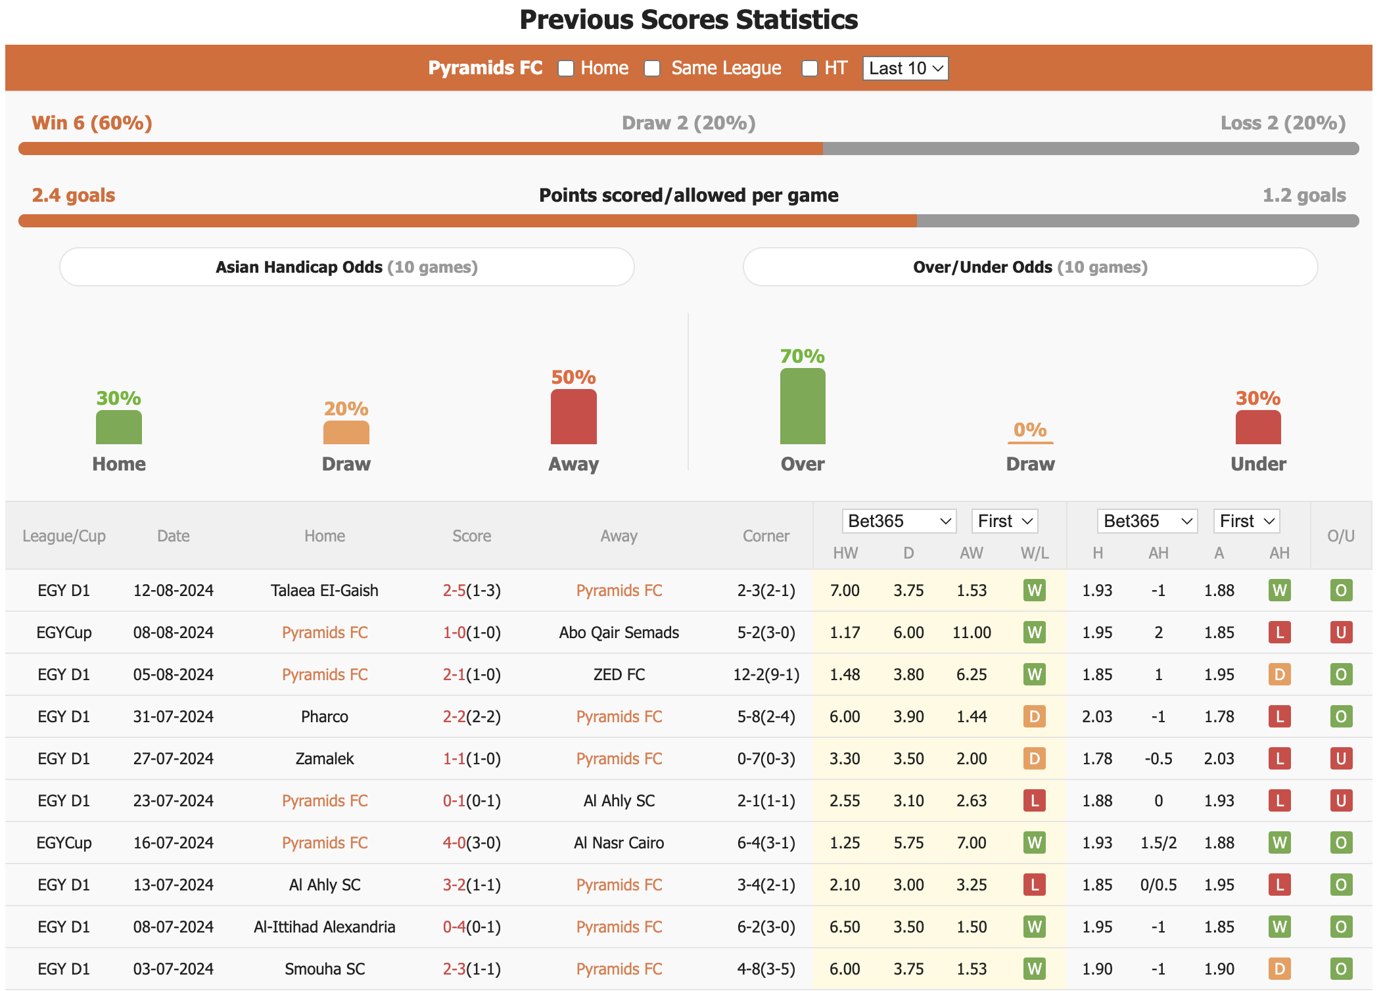Open the First dropdown beside HW odds
Screen dimensions: 1383x991
pos(1004,521)
